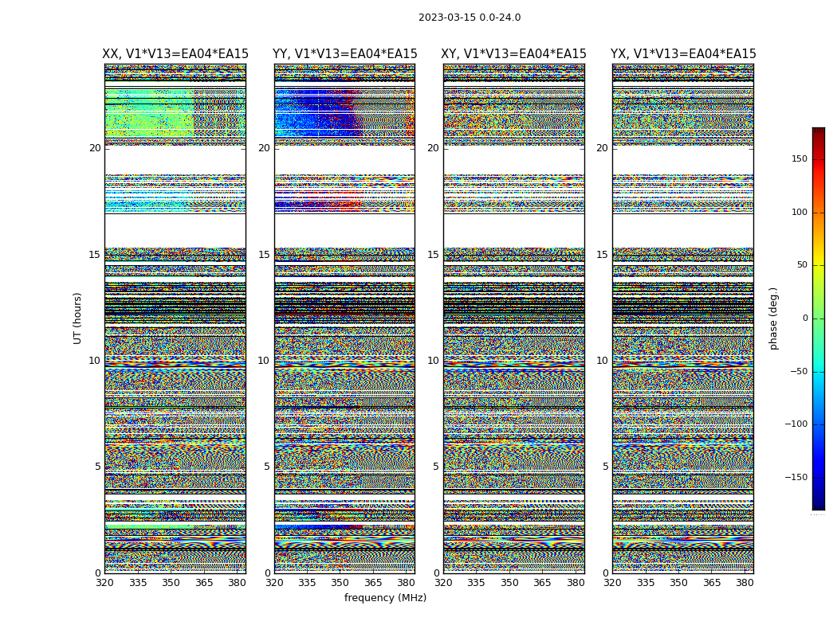
Task: Click inside the XY phase waterfall plot
Action: pos(514,318)
